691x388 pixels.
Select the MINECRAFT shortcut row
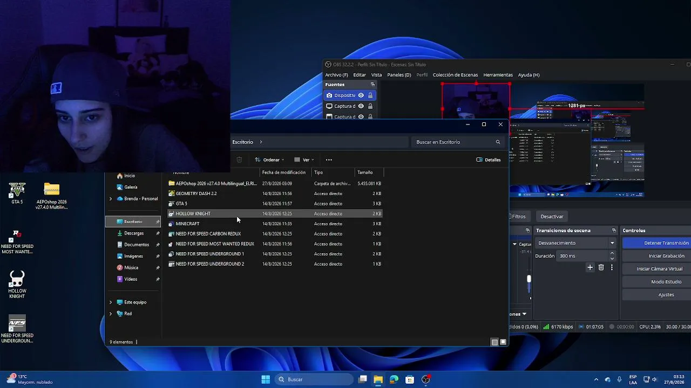coord(275,224)
